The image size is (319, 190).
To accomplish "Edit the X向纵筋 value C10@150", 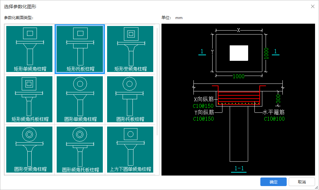I will (203, 106).
